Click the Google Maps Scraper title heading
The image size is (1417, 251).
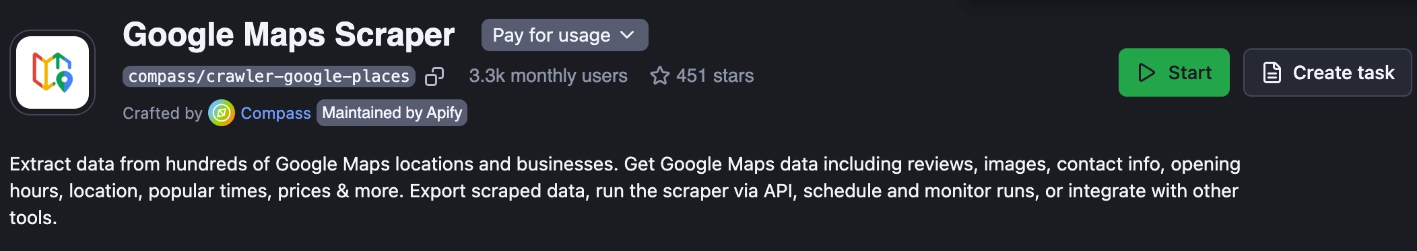click(x=288, y=34)
